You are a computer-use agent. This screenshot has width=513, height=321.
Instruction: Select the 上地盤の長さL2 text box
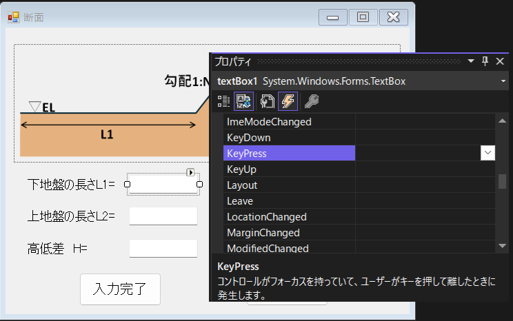163,216
